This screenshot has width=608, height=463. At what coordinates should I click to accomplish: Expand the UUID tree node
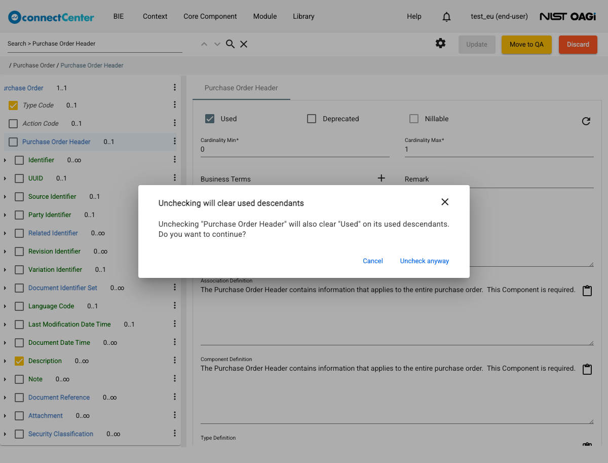pos(5,179)
